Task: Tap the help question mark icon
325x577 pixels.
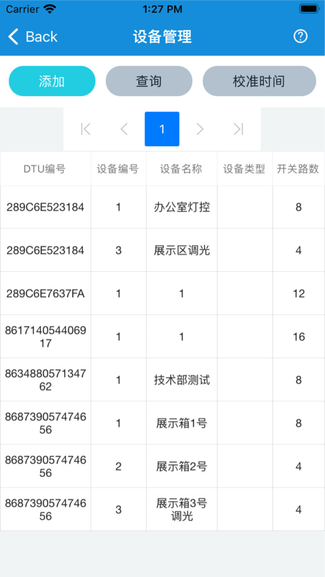Action: pos(300,37)
